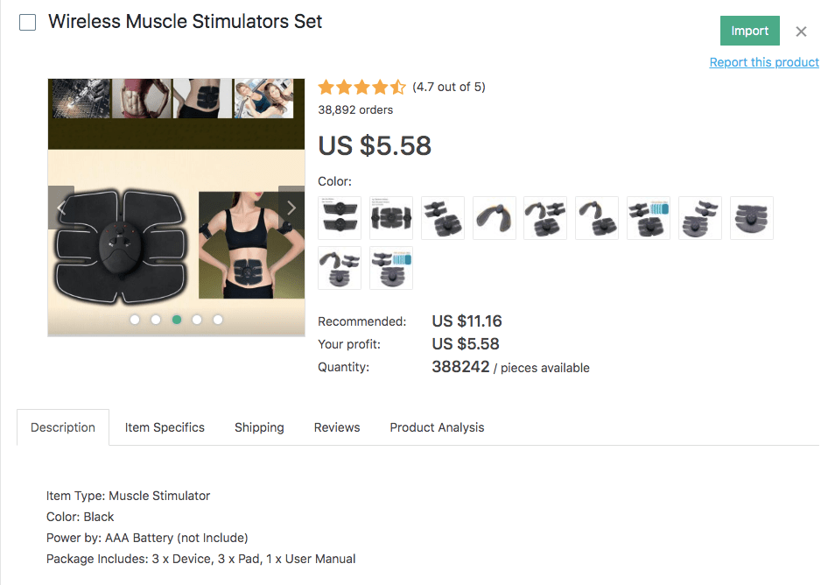Viewport: 835px width, 585px height.
Task: Select the last color variant in first row
Action: (752, 218)
